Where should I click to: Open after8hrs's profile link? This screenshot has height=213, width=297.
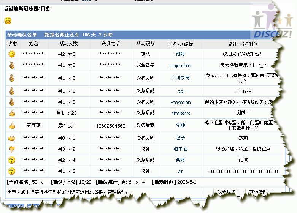tap(181, 113)
